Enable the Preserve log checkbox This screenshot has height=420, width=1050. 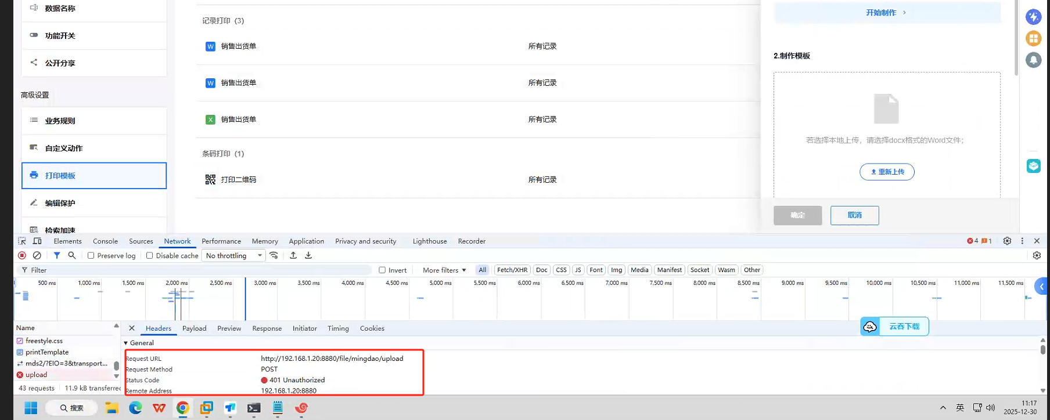[x=91, y=256]
